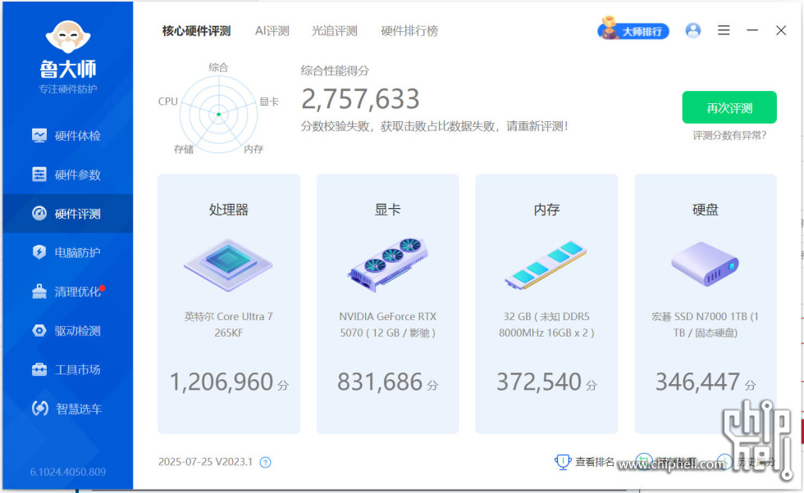Open 电脑防护 in the sidebar

[67, 252]
